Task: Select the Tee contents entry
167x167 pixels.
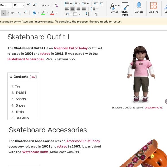Action: pyautogui.click(x=18, y=86)
